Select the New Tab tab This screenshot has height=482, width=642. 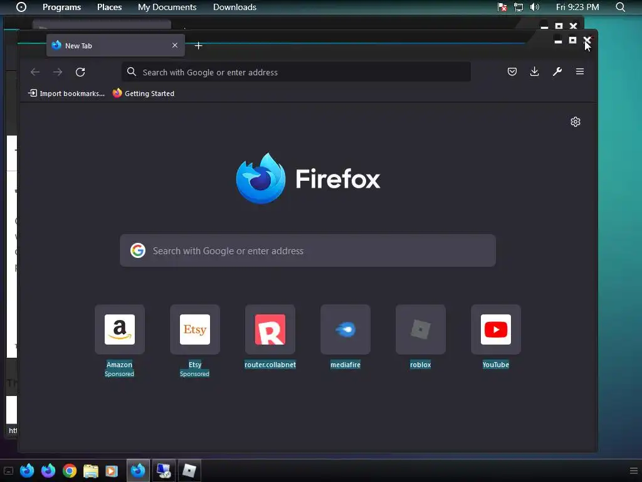pyautogui.click(x=115, y=45)
